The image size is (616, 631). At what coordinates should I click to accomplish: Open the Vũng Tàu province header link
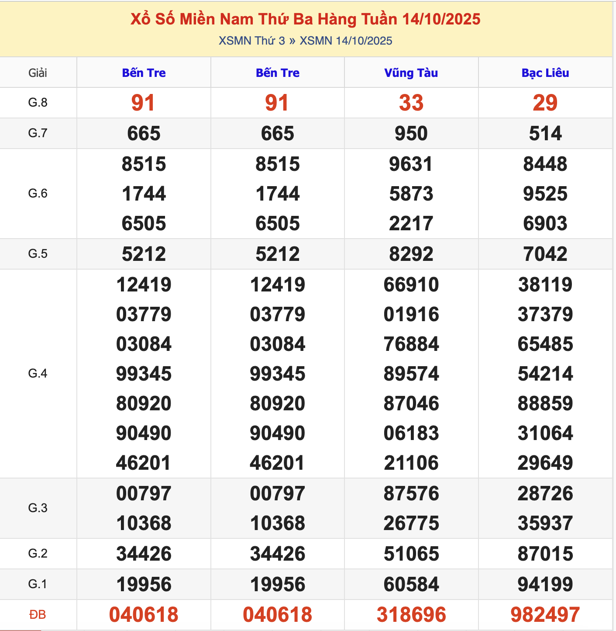[411, 73]
